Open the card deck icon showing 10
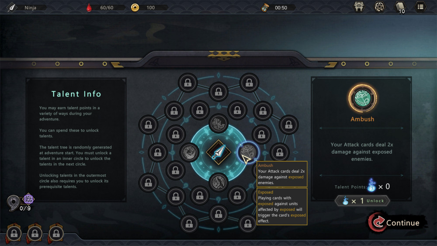This screenshot has height=246, width=437. coord(400,7)
